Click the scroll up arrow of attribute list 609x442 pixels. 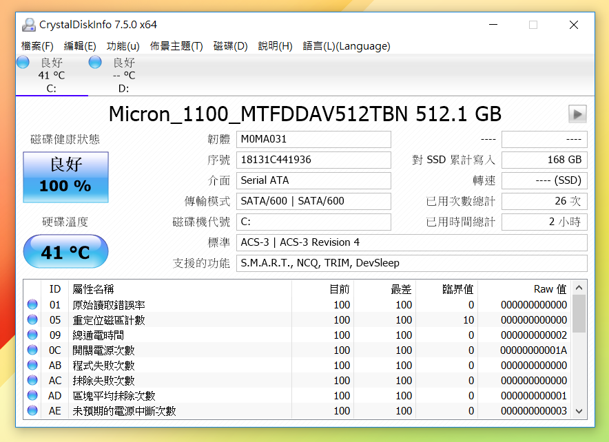point(579,288)
